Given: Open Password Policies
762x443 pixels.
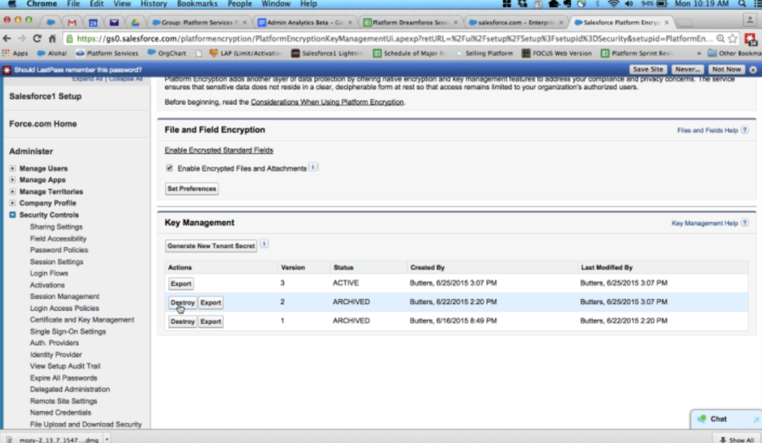Looking at the screenshot, I should coord(59,250).
